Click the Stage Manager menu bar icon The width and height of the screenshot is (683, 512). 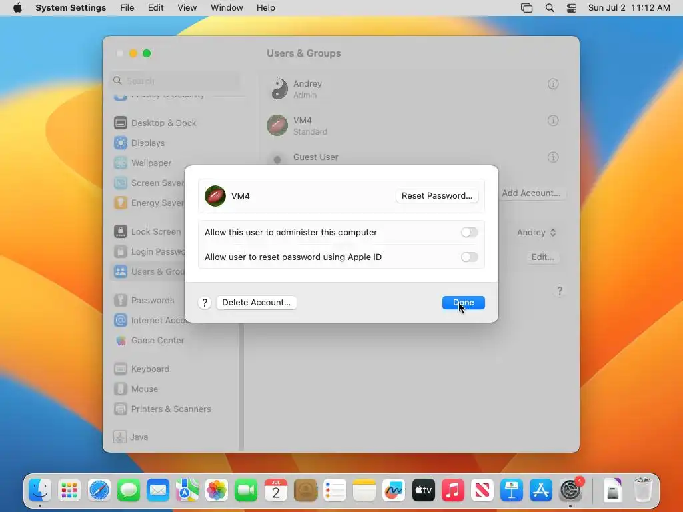tap(527, 8)
